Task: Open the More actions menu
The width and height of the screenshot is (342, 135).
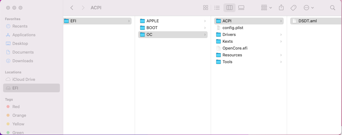Action: 308,8
